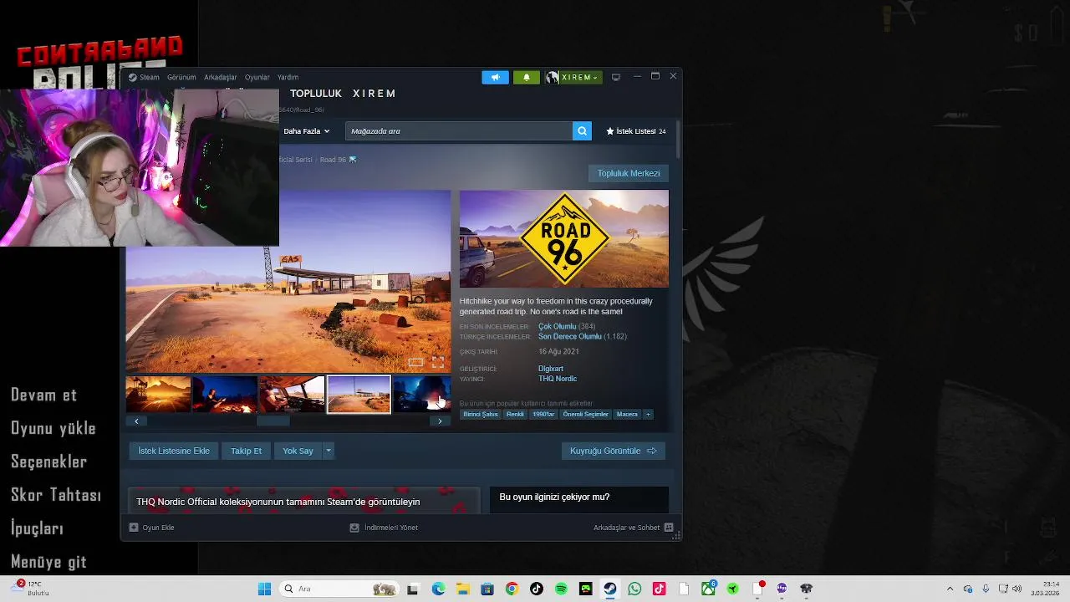Open the Arkadaşlar menu
Image resolution: width=1070 pixels, height=602 pixels.
coord(221,77)
